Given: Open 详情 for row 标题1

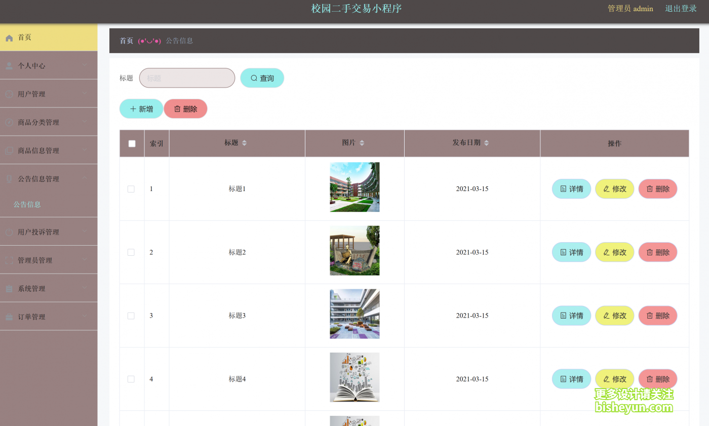Looking at the screenshot, I should point(571,189).
